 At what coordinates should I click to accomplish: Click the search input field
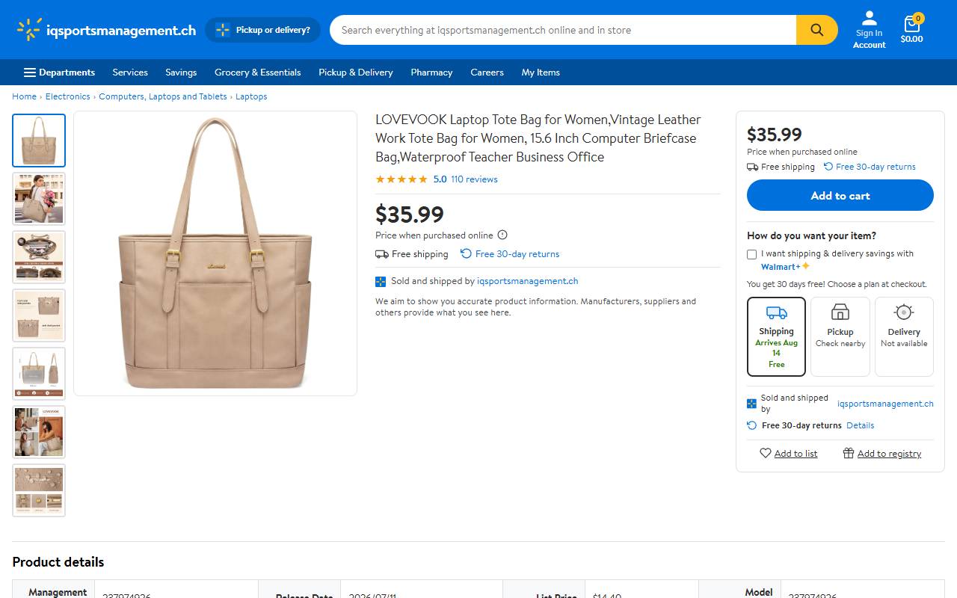point(563,30)
